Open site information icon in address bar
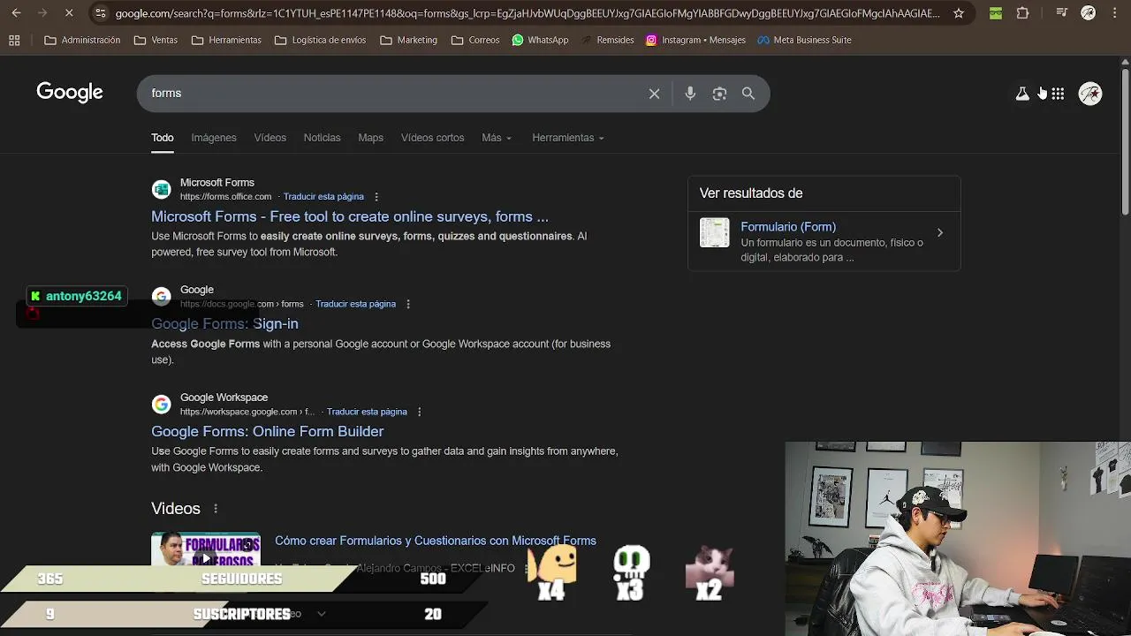This screenshot has height=636, width=1131. [101, 13]
